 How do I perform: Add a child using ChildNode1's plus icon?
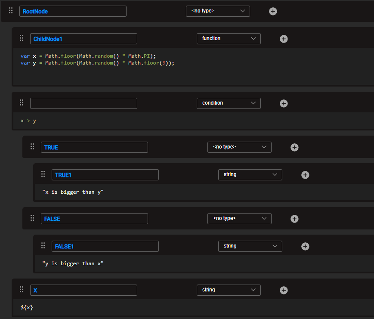284,39
